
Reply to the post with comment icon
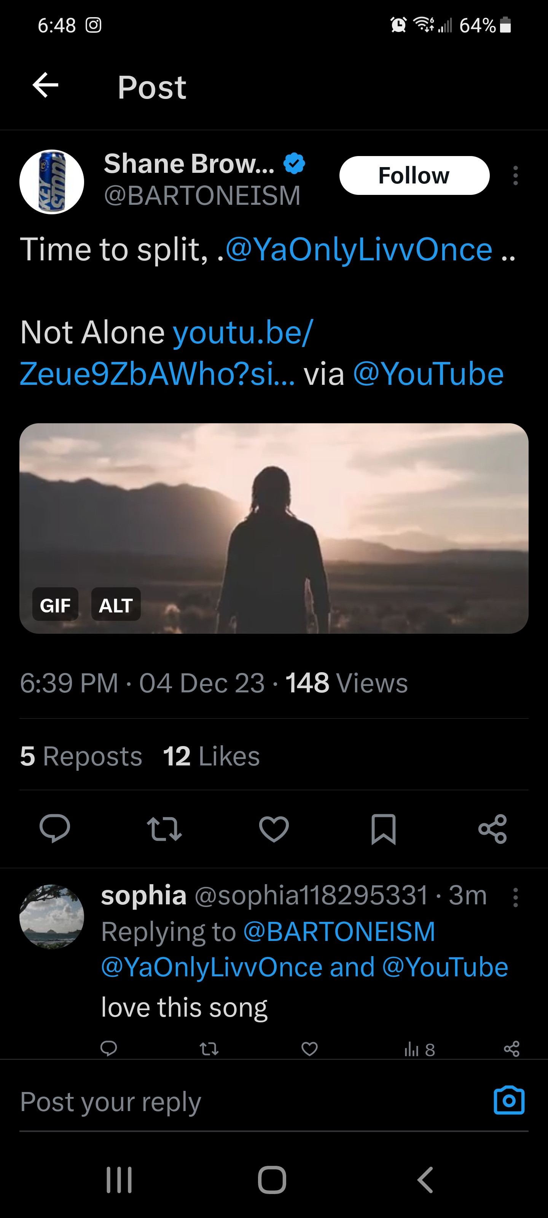click(55, 828)
